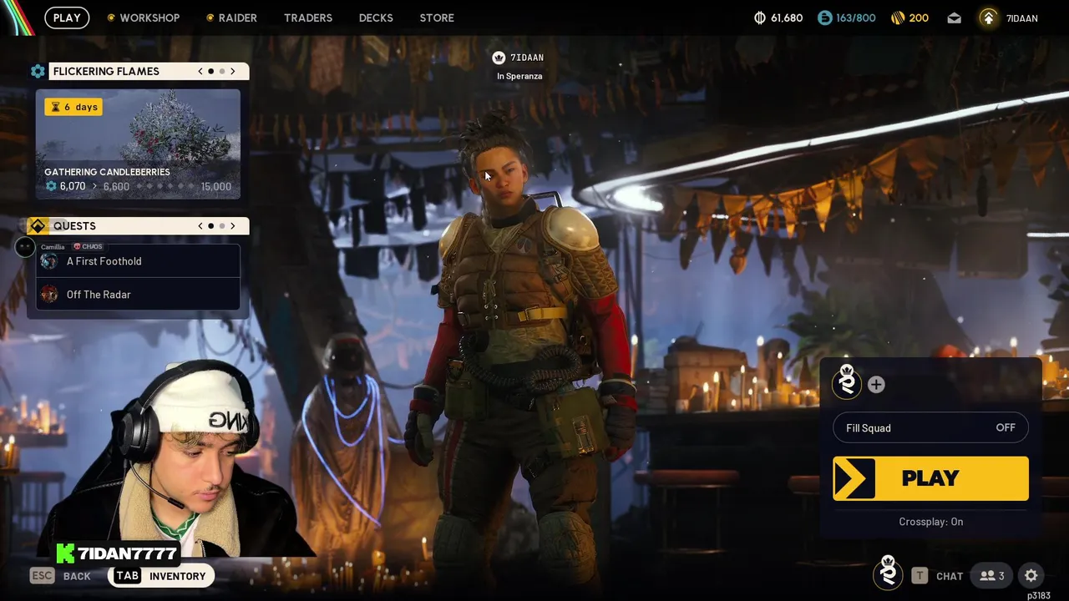
Task: Open the WORKSHOP tab
Action: coord(144,18)
